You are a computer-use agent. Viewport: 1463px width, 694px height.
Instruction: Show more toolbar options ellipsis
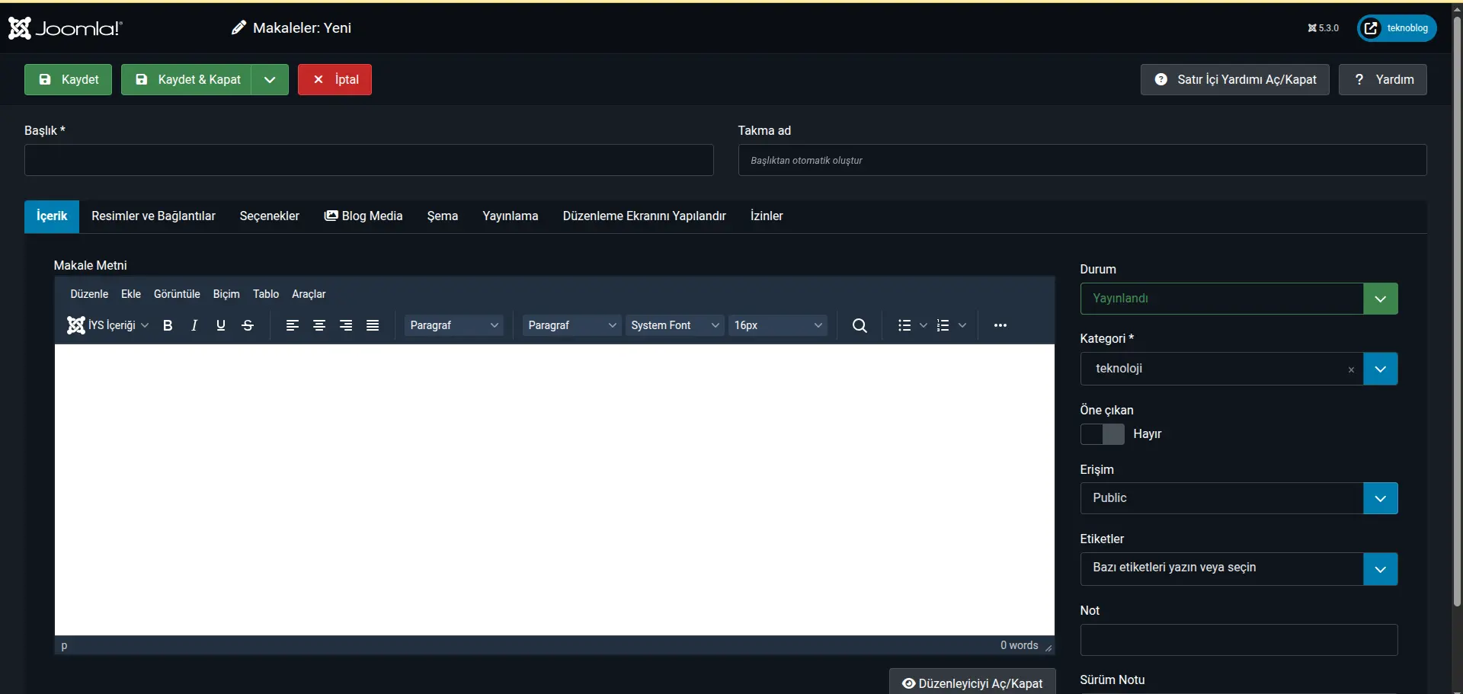pyautogui.click(x=1000, y=325)
